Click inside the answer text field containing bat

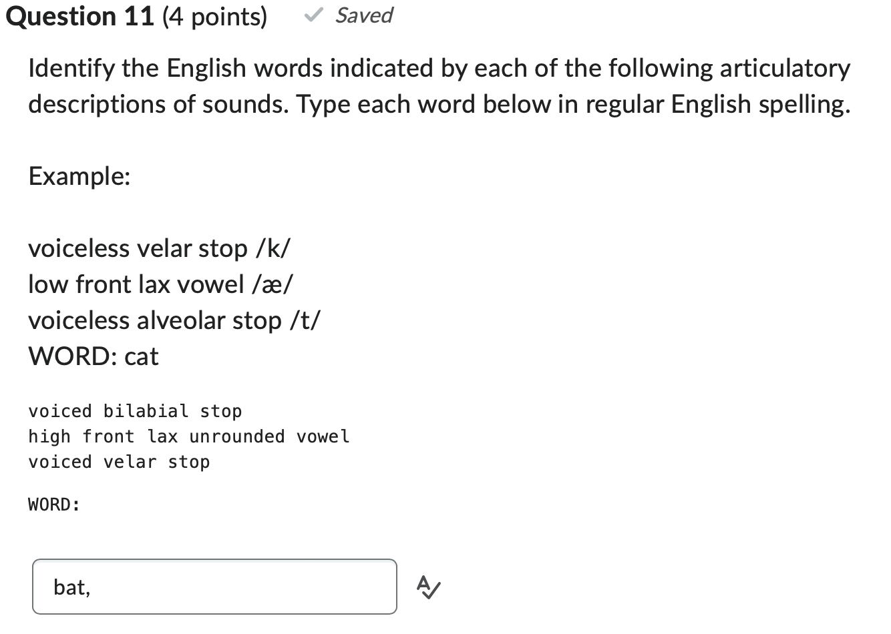click(x=214, y=586)
